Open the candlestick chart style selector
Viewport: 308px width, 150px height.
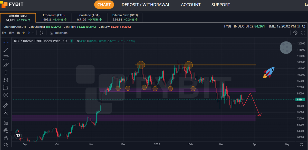click(41, 33)
